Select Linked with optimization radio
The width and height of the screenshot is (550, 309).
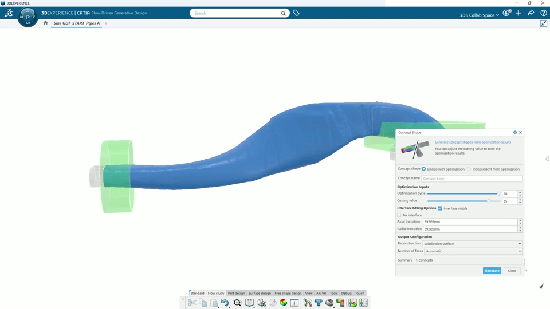tap(424, 169)
